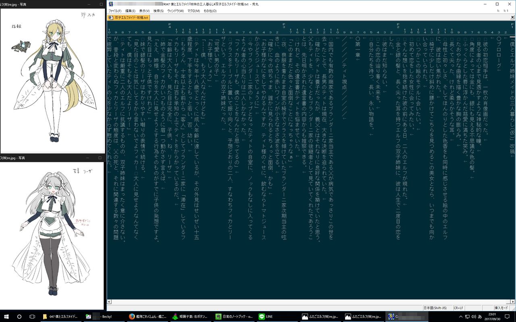Click the Hidemaru app icon in the title bar
The image size is (516, 322).
(110, 4)
